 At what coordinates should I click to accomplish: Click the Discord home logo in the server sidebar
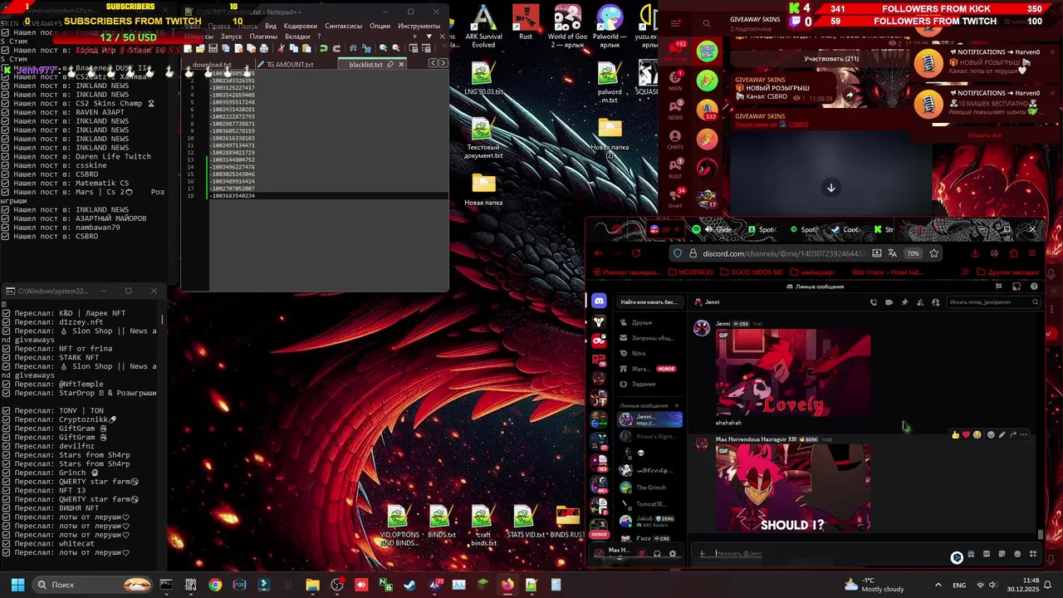point(599,301)
